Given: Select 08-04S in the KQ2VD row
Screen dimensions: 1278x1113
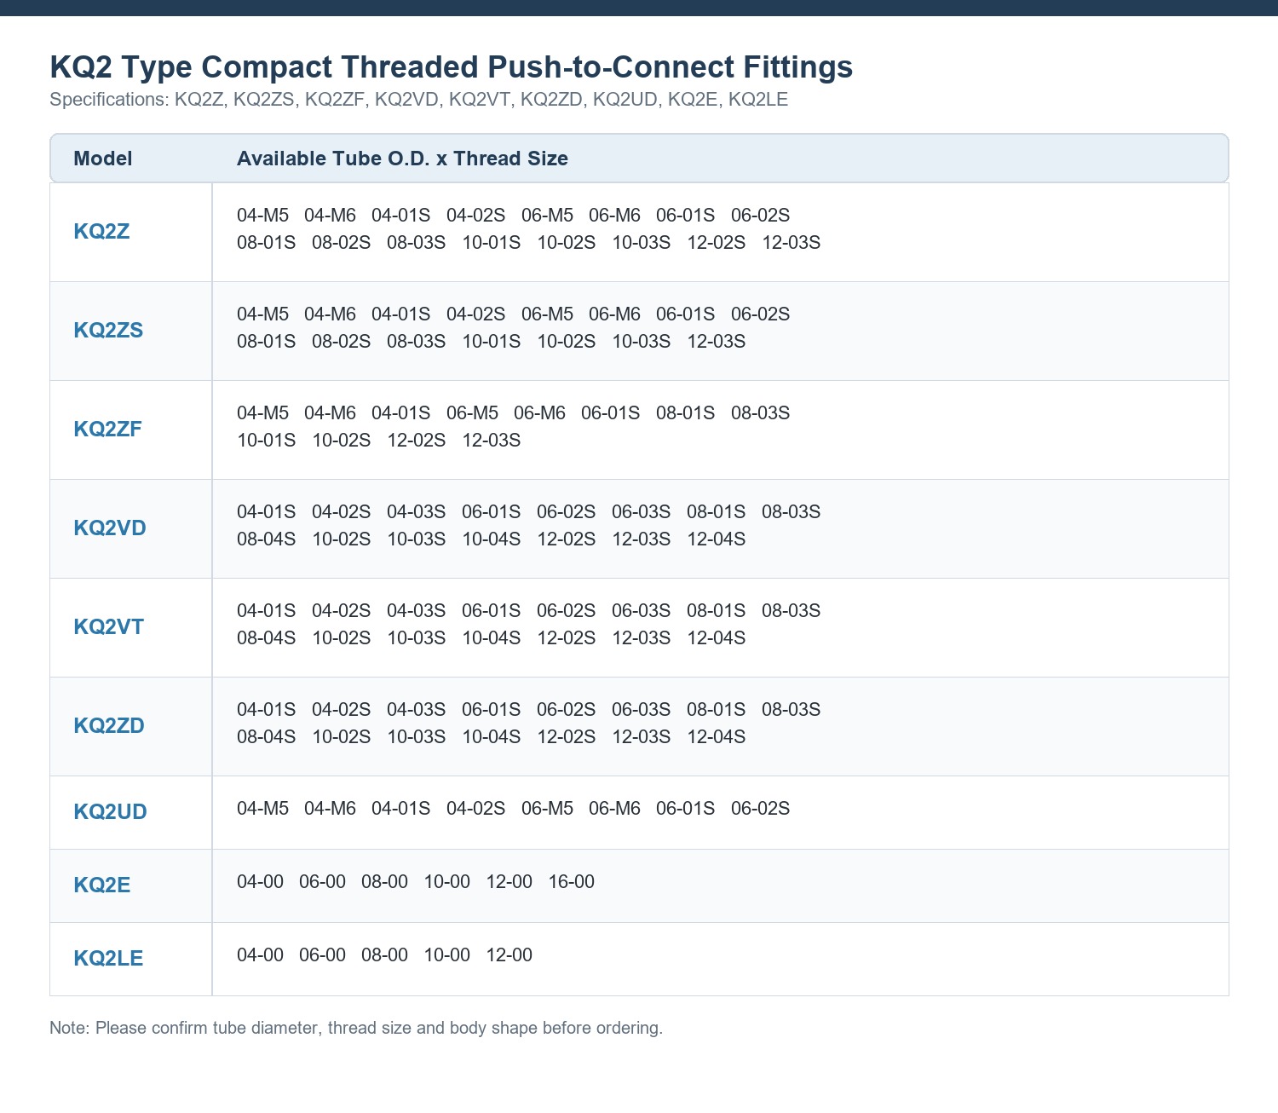Looking at the screenshot, I should tap(266, 539).
